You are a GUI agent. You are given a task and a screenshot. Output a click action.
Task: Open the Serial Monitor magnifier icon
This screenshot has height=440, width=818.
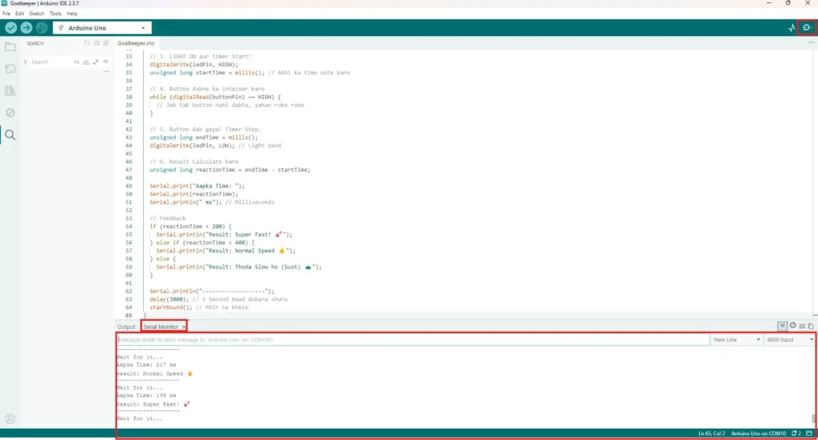(807, 28)
